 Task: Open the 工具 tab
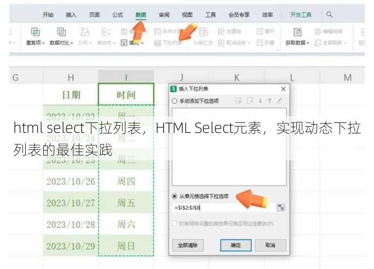point(210,15)
